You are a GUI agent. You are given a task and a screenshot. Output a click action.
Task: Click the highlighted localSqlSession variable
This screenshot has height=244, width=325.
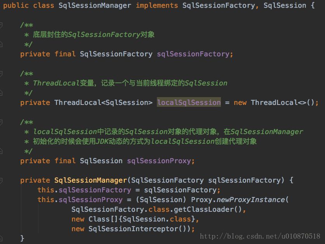(189, 102)
